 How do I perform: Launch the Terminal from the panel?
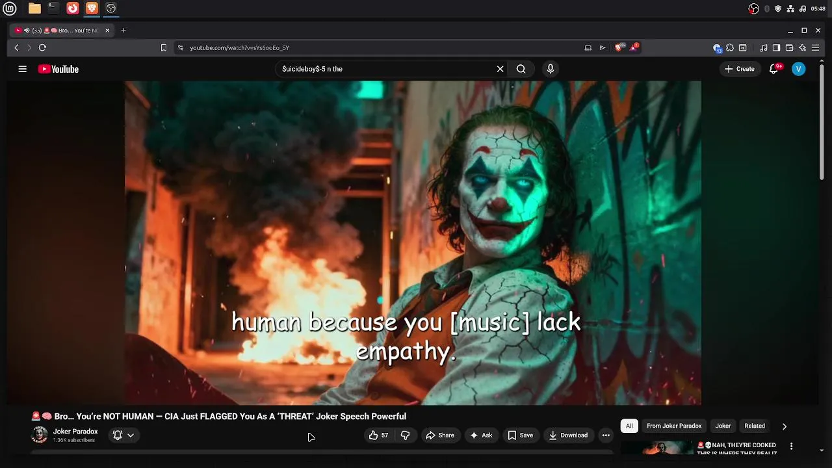pos(53,8)
